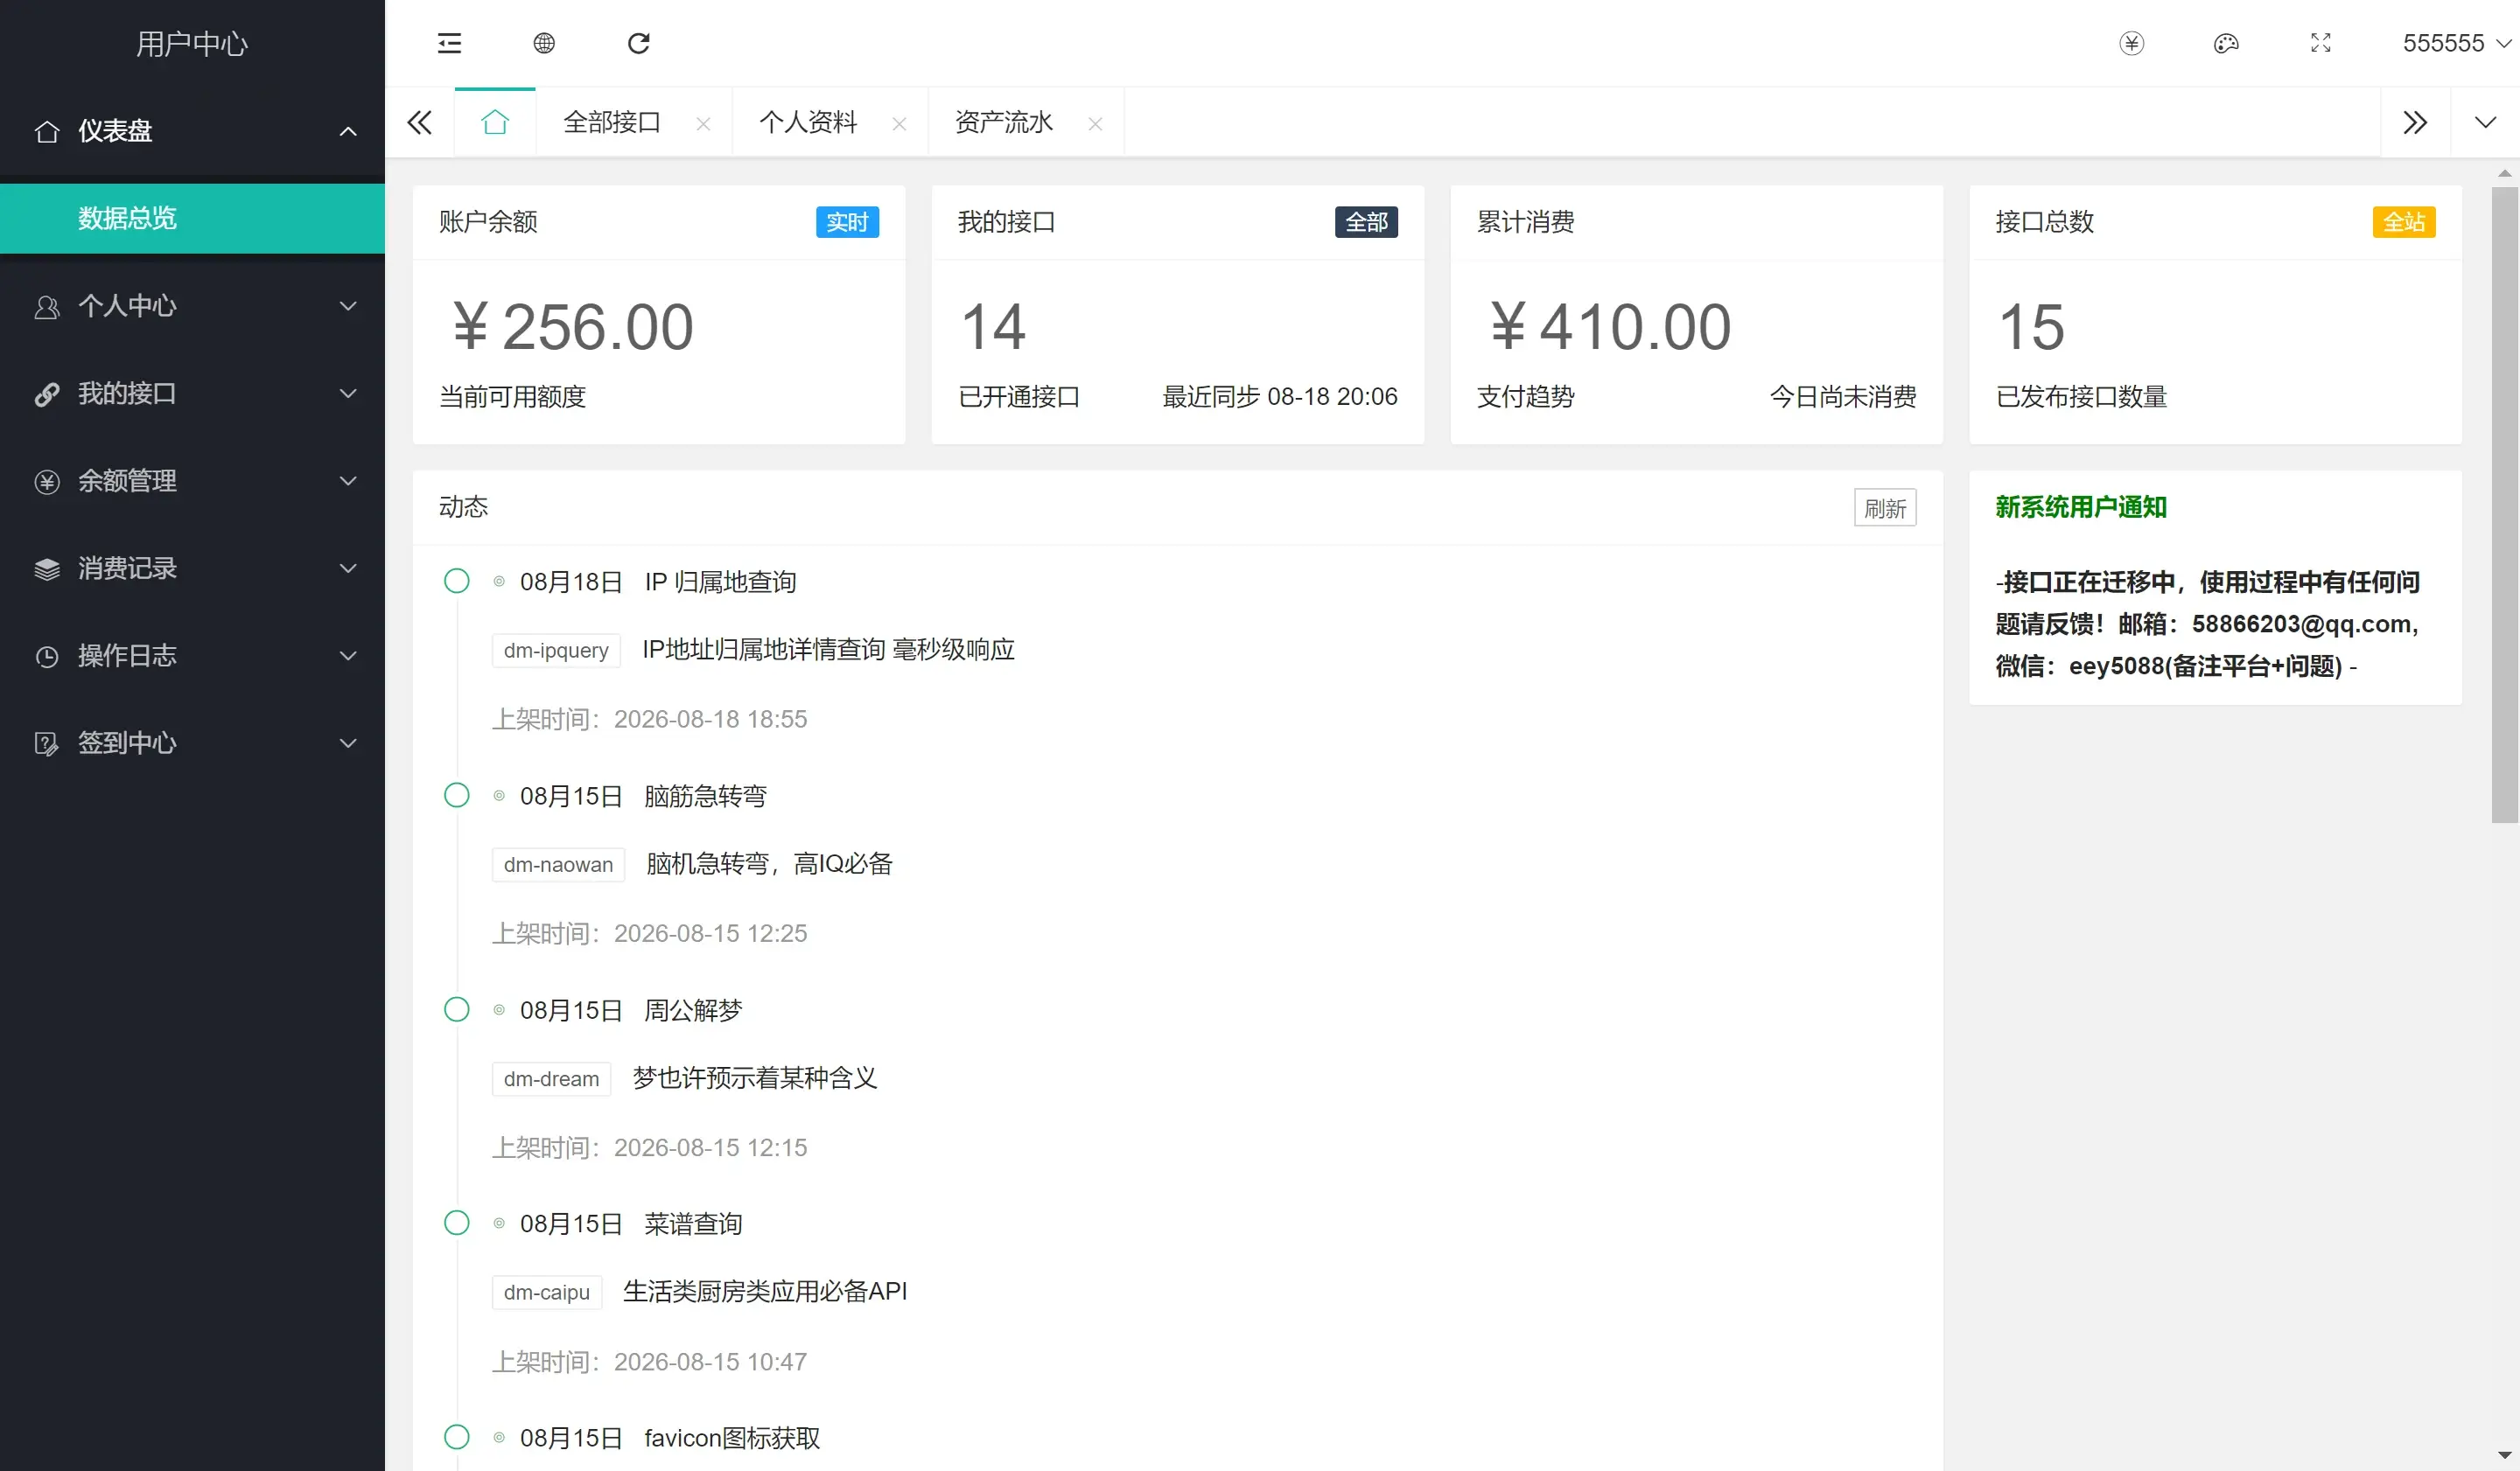Click the 个人中心 user icon
The height and width of the screenshot is (1471, 2520).
(47, 307)
